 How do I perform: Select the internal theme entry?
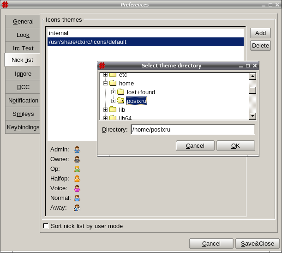145,33
